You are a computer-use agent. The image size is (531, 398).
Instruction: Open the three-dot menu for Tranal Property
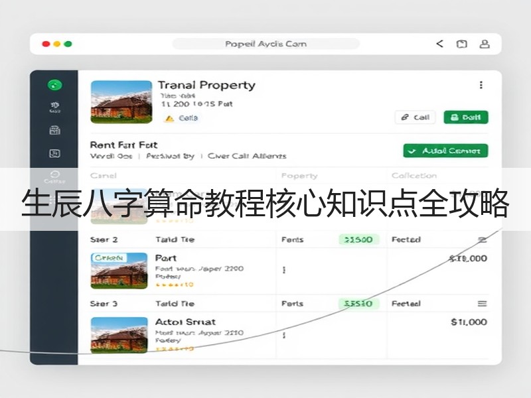[481, 85]
